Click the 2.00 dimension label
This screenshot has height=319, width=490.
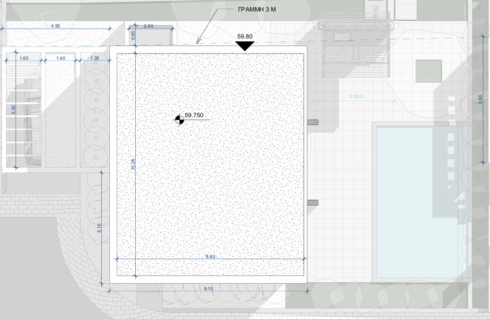(148, 26)
